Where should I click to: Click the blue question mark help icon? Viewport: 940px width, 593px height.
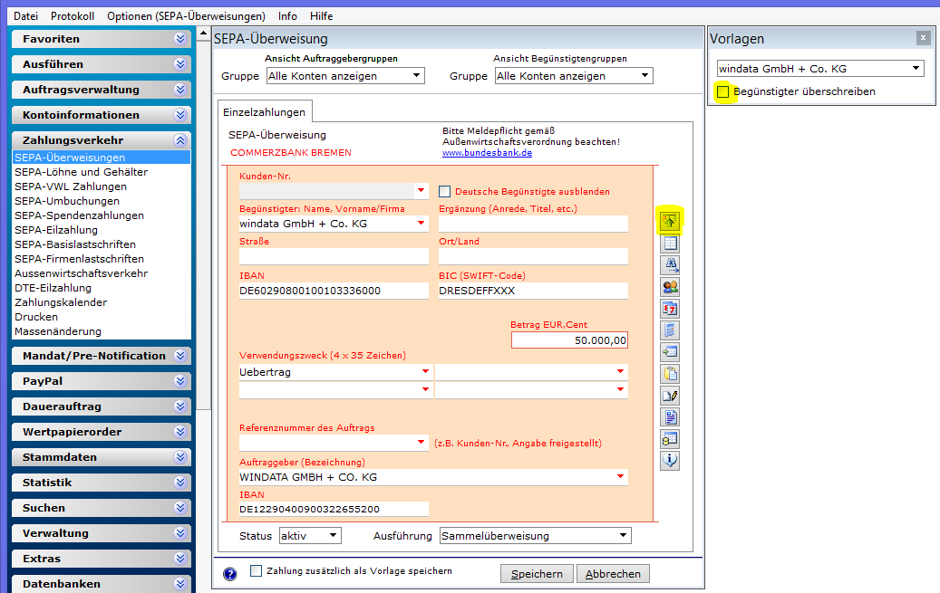pyautogui.click(x=229, y=574)
